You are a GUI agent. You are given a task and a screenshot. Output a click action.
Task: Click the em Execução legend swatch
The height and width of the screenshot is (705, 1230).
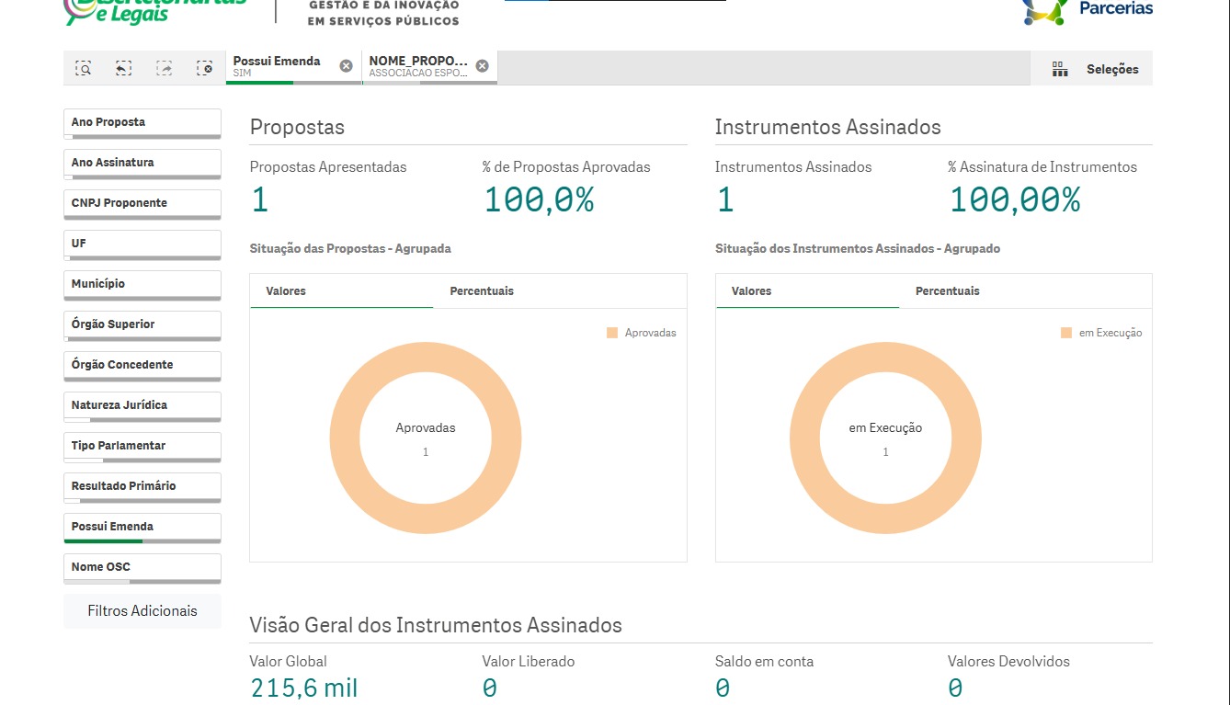pos(1066,333)
